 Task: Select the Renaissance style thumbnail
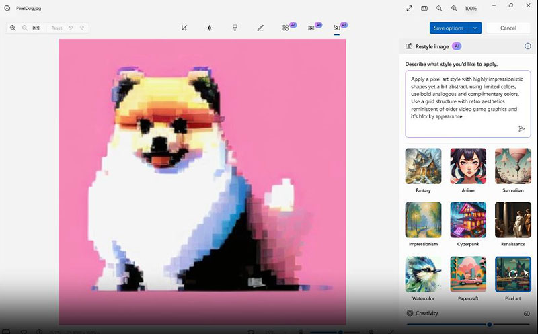[513, 220]
